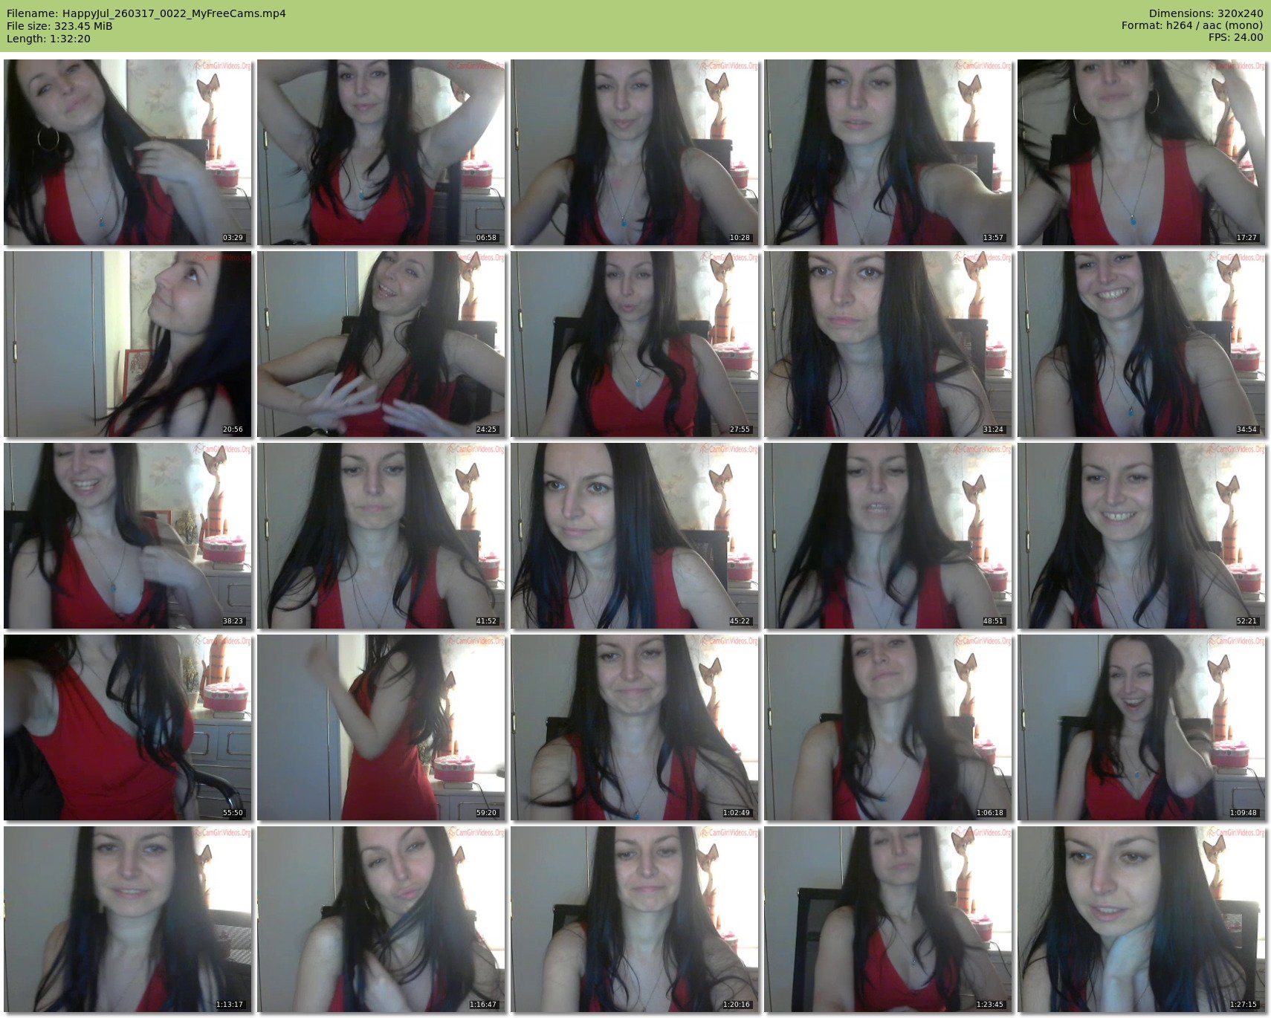Screen dimensions: 1271x1018
Task: Select the frame marked 1:13:17
Action: tap(128, 919)
